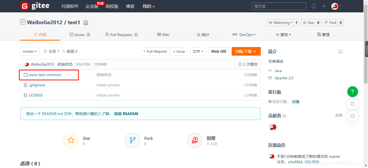Expand the master branch selector

pos(30,51)
